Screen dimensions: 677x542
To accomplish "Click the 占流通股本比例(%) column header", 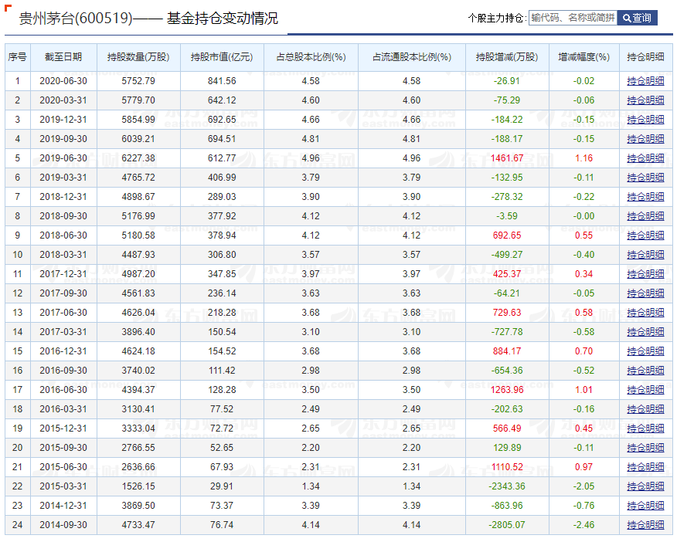I will pyautogui.click(x=412, y=57).
